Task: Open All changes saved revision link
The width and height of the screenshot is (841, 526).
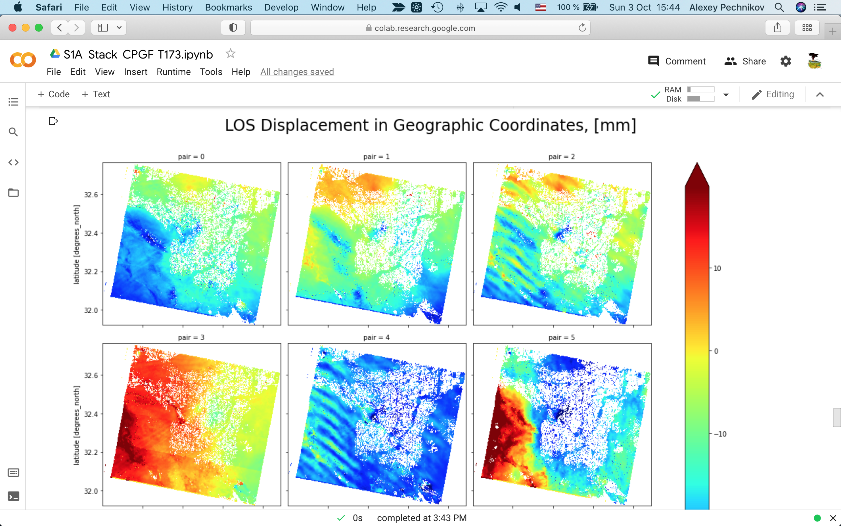Action: click(297, 72)
